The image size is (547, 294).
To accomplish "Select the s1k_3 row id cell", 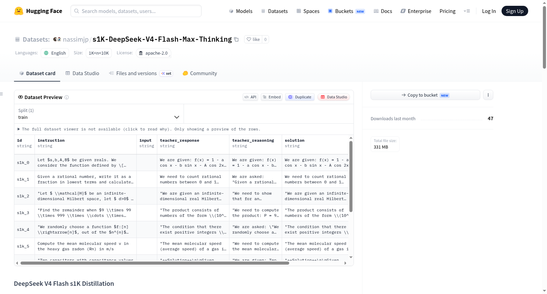I will 24,213.
